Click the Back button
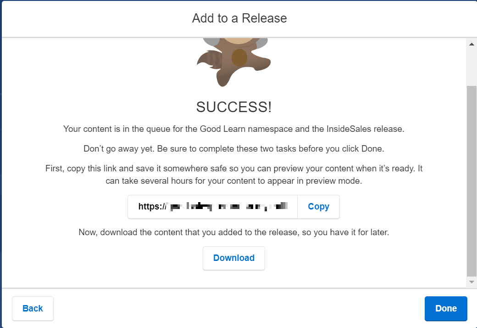The image size is (477, 328). pyautogui.click(x=33, y=308)
